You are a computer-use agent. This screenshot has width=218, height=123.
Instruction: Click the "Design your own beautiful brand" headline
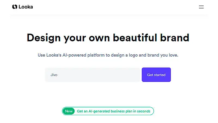pyautogui.click(x=108, y=38)
